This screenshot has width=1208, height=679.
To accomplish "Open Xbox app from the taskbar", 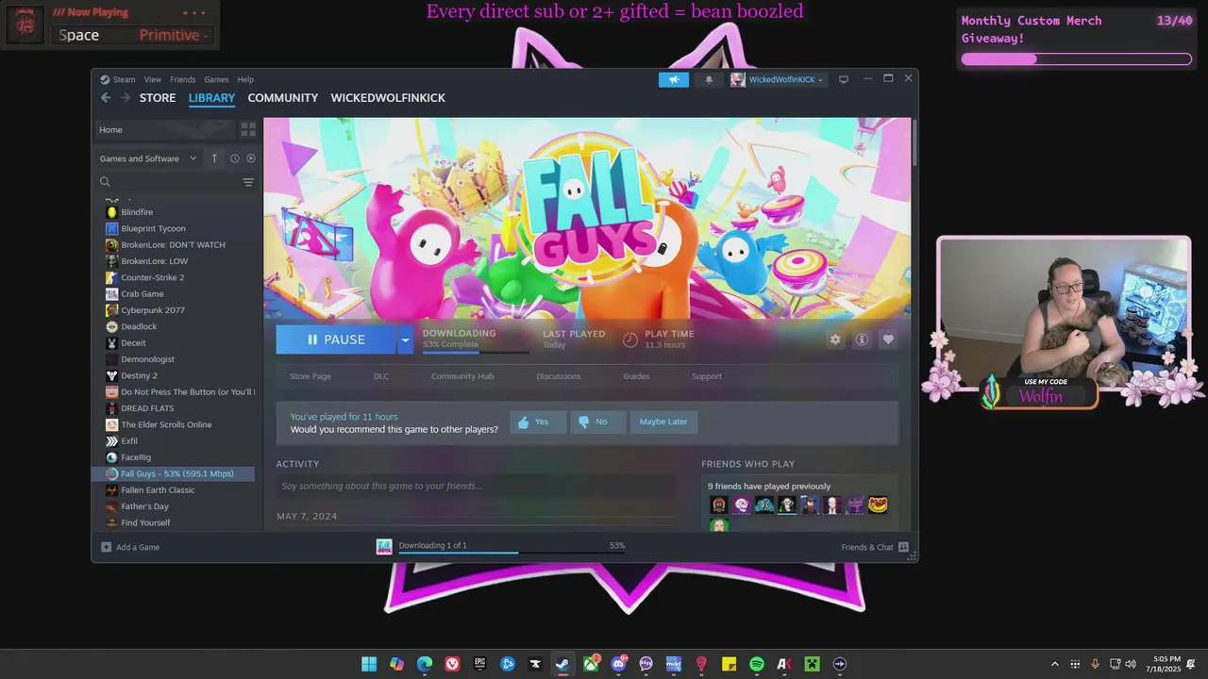I will click(591, 664).
